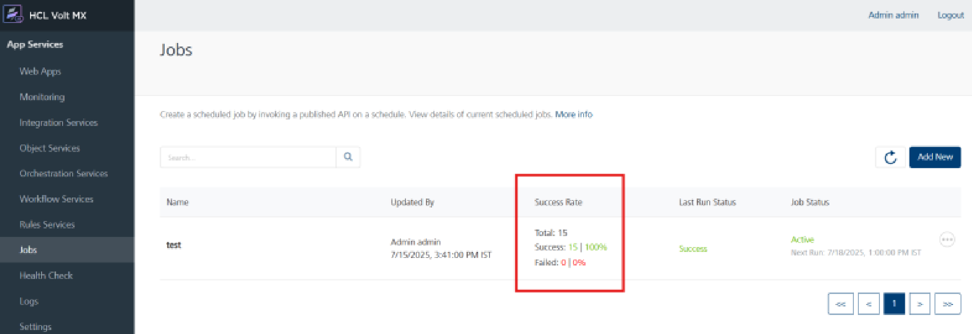Click the HCL Volt MX logo icon
The height and width of the screenshot is (334, 972).
click(13, 14)
